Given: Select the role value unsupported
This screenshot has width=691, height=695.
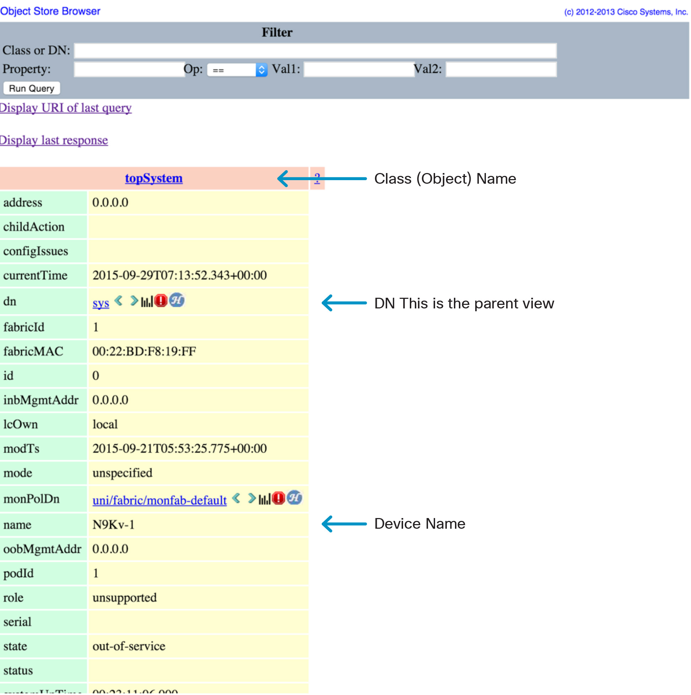Looking at the screenshot, I should tap(124, 598).
